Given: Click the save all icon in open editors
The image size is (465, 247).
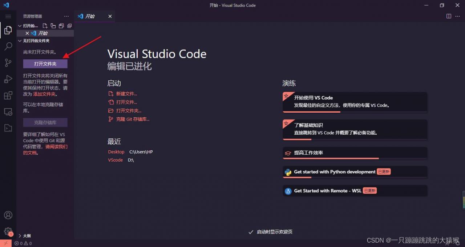Looking at the screenshot, I should (x=61, y=26).
